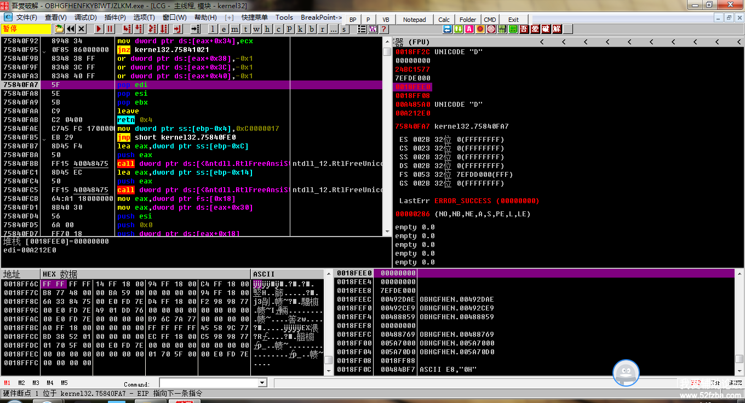This screenshot has height=403, width=745.
Task: Click the green window plugin icon
Action: 513,29
